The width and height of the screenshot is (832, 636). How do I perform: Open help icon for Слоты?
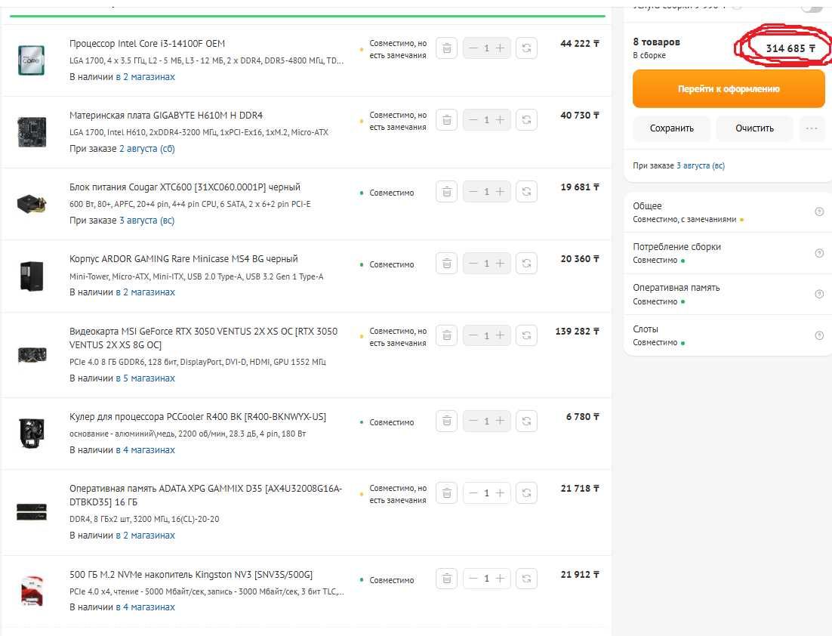[819, 335]
